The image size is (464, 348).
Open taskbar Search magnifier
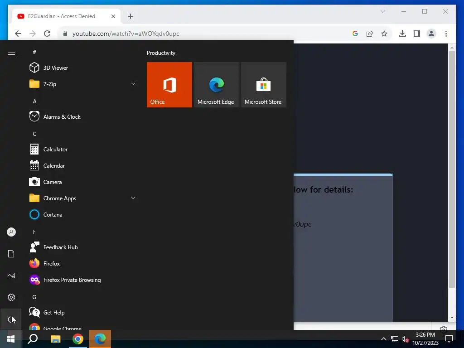33,339
